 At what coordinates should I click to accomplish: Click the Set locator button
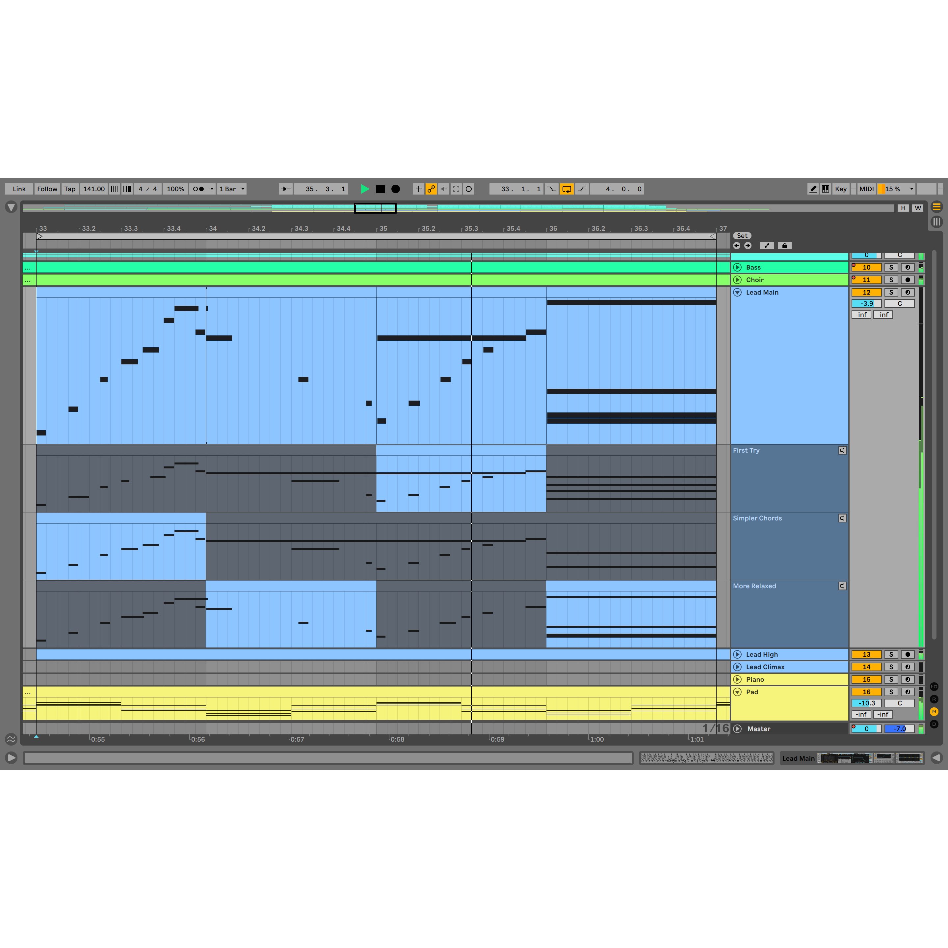(742, 236)
